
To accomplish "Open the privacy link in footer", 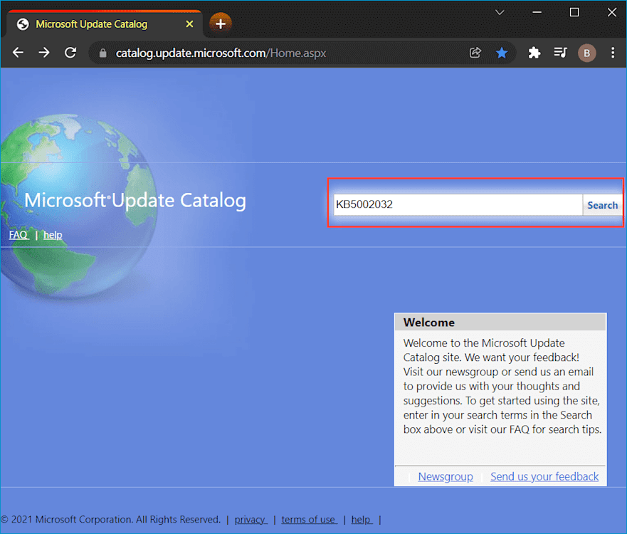I will [x=251, y=519].
